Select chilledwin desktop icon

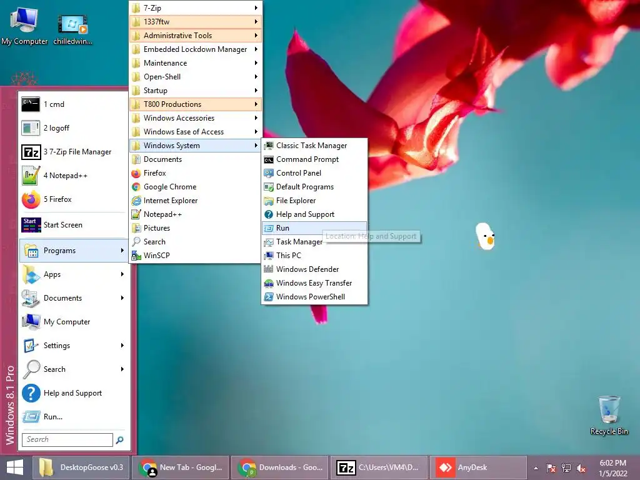(x=72, y=30)
